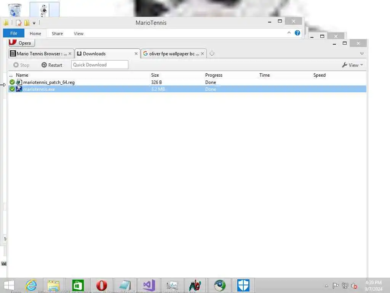Open the taskbar clock and date

pos(373,286)
